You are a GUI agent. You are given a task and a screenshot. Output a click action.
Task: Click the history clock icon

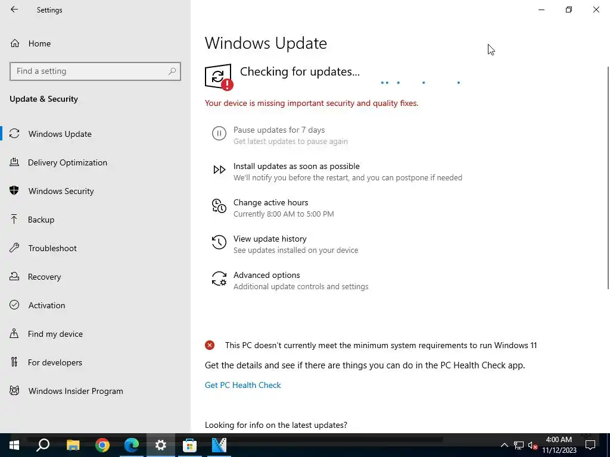(x=219, y=242)
